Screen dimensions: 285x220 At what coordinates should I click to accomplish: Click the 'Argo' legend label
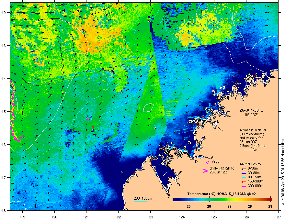point(216,161)
